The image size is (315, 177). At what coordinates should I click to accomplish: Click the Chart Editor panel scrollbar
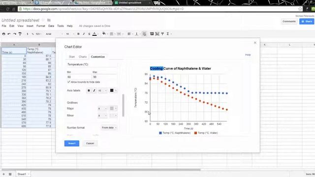(x=123, y=105)
